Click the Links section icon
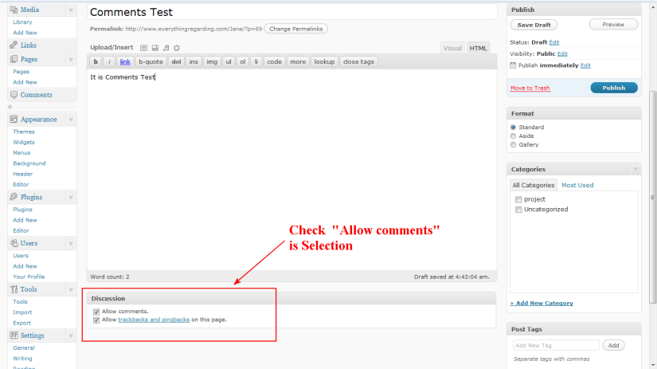 (14, 45)
